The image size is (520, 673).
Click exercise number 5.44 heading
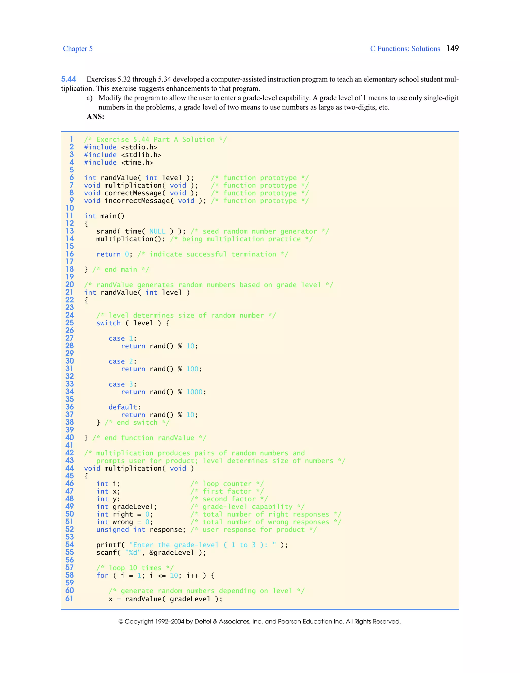pos(68,79)
